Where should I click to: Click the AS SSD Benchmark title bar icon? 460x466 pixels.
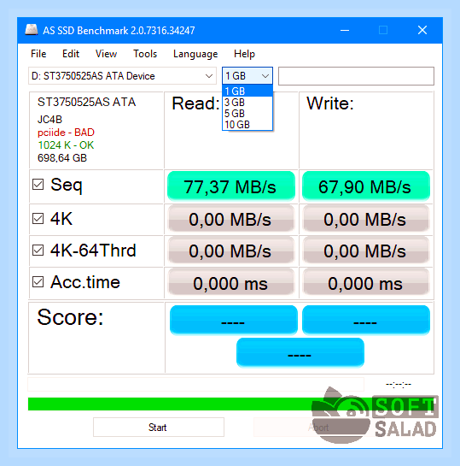(31, 30)
